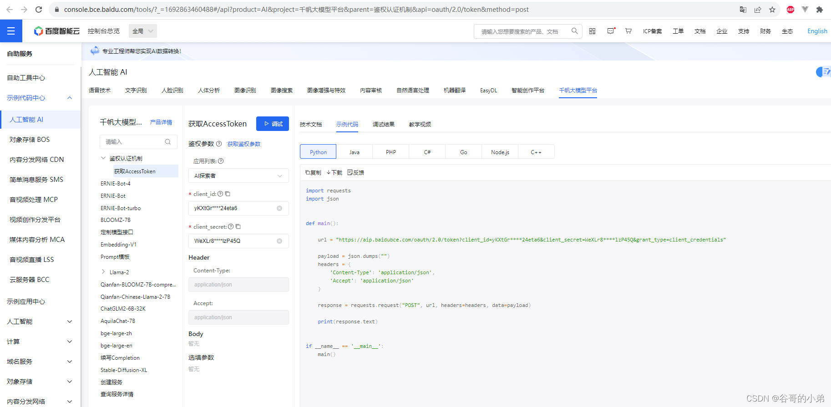Open the browser translate icon
The image size is (831, 407).
coord(743,10)
